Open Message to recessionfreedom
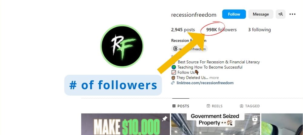 coord(261,14)
